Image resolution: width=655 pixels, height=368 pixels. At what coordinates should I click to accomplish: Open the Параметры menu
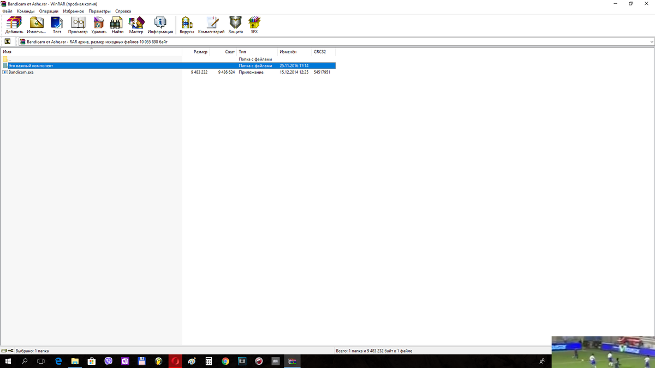tap(99, 11)
